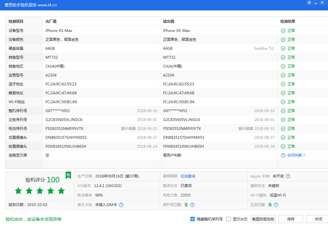Click help icon next to 如何判断

(283, 155)
